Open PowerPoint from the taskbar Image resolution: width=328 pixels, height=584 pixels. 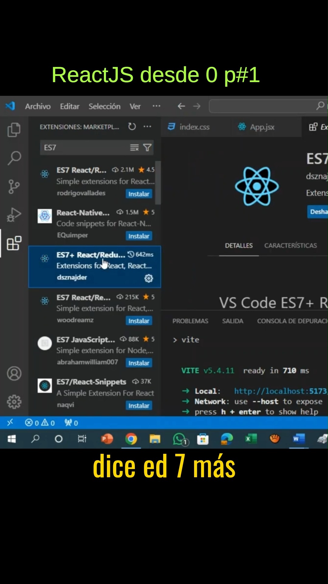pos(107,439)
